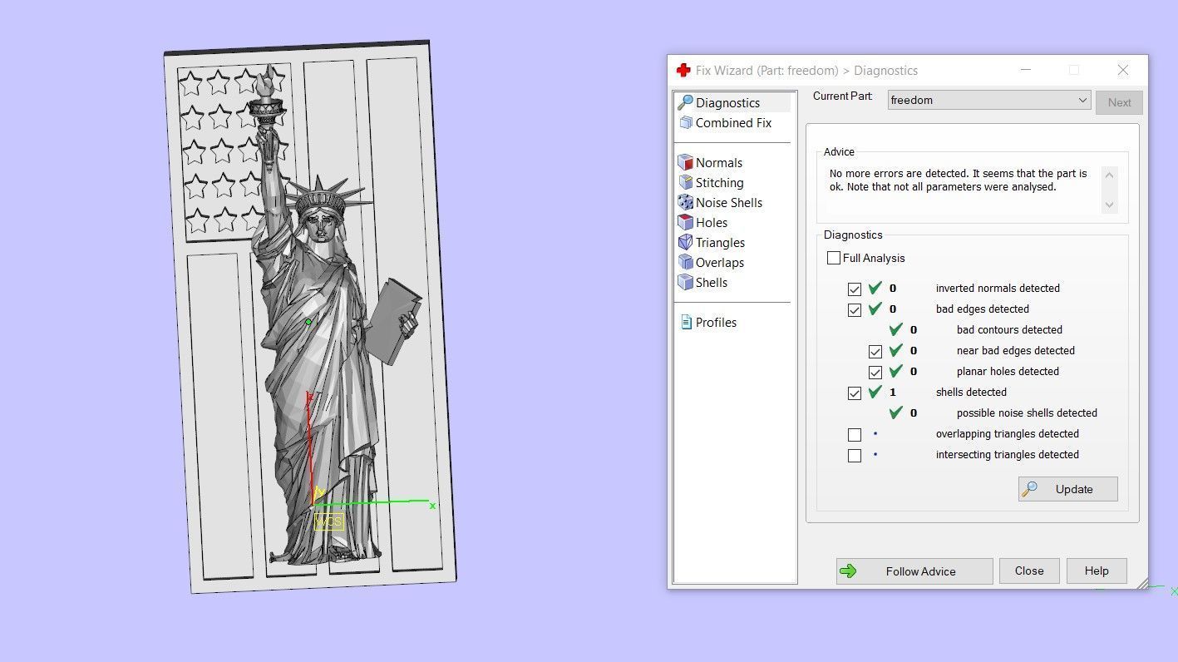Click the Overlaps cube icon
Viewport: 1178px width, 662px height.
[686, 262]
